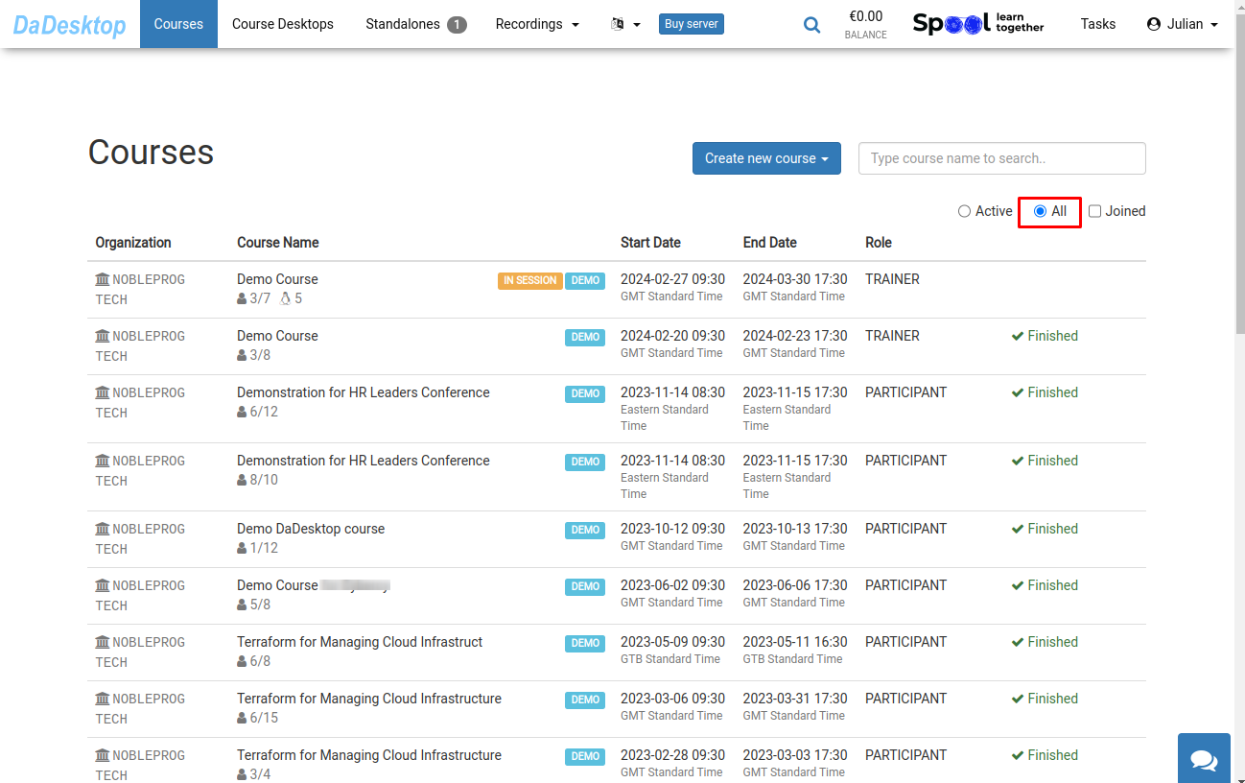Click the Course Name column header

point(278,243)
